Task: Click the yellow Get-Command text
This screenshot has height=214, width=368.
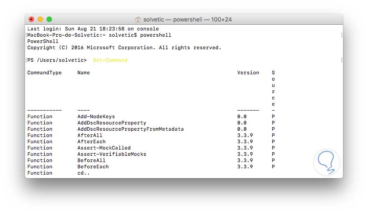Action: coord(110,60)
